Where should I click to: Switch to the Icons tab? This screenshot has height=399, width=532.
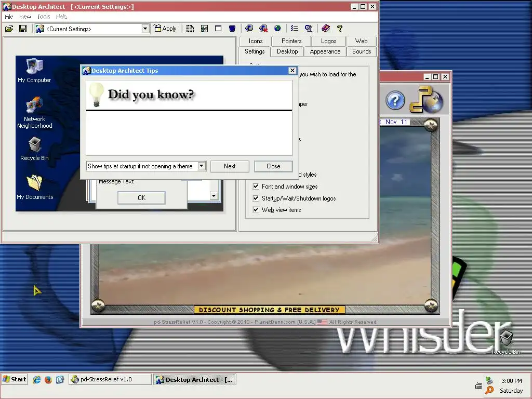point(256,41)
